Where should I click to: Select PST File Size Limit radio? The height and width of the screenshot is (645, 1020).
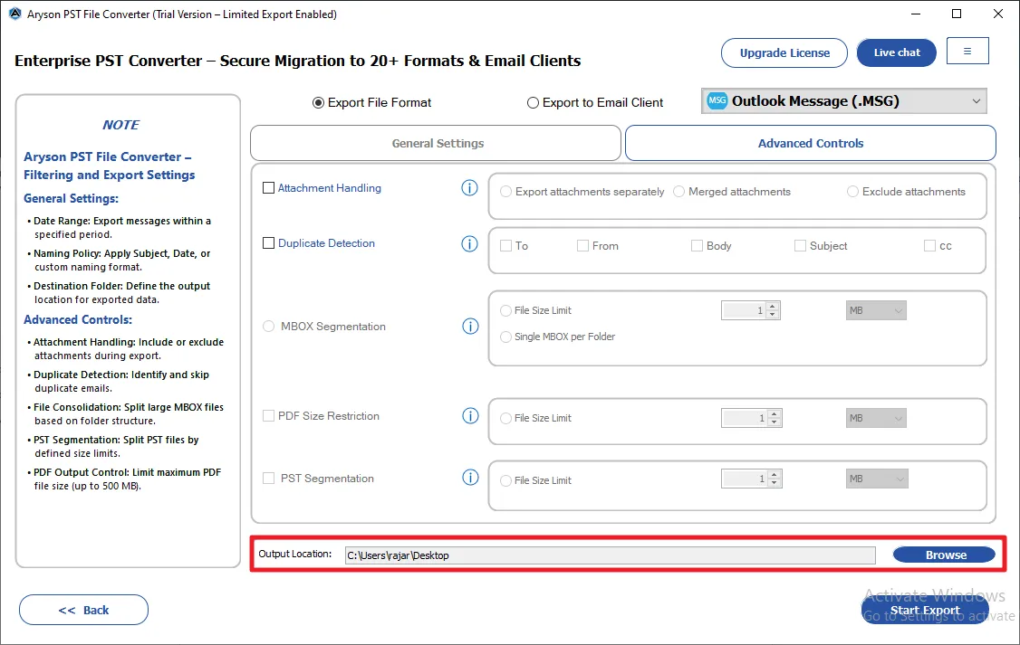[x=505, y=480]
